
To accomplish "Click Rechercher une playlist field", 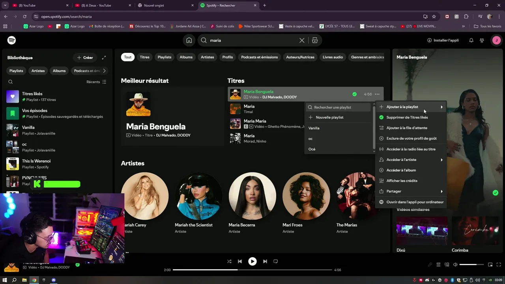I will coord(339,107).
